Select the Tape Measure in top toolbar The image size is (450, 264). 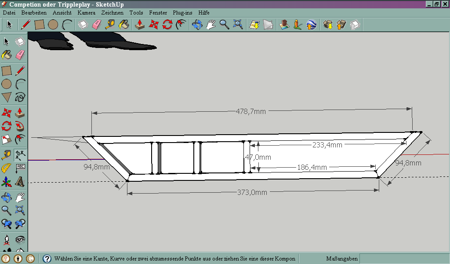tap(110, 25)
